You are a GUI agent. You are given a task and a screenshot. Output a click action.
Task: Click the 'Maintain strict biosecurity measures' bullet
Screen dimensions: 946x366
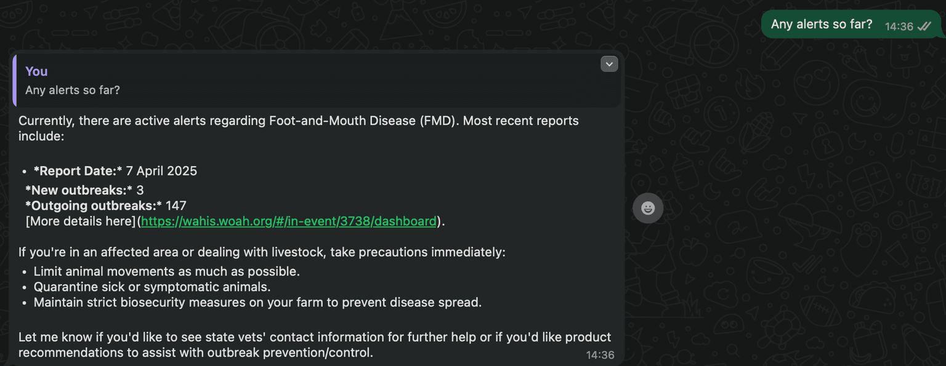click(x=257, y=303)
